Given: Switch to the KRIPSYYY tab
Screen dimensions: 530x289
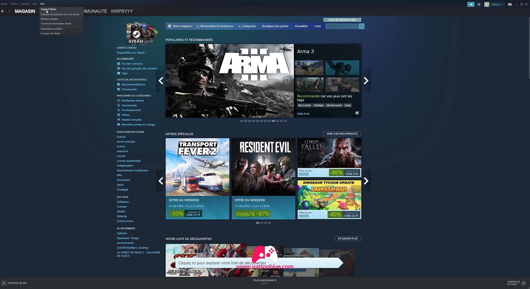Looking at the screenshot, I should [122, 11].
